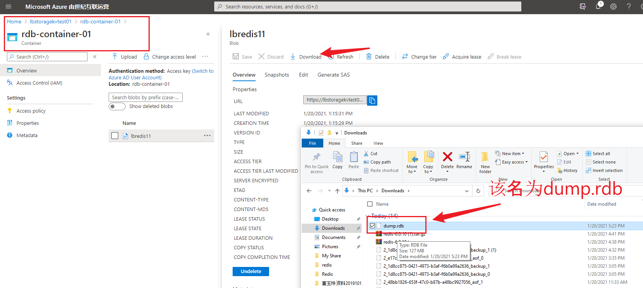Select redis-6.0.10 (1).tar.gz file

404,234
